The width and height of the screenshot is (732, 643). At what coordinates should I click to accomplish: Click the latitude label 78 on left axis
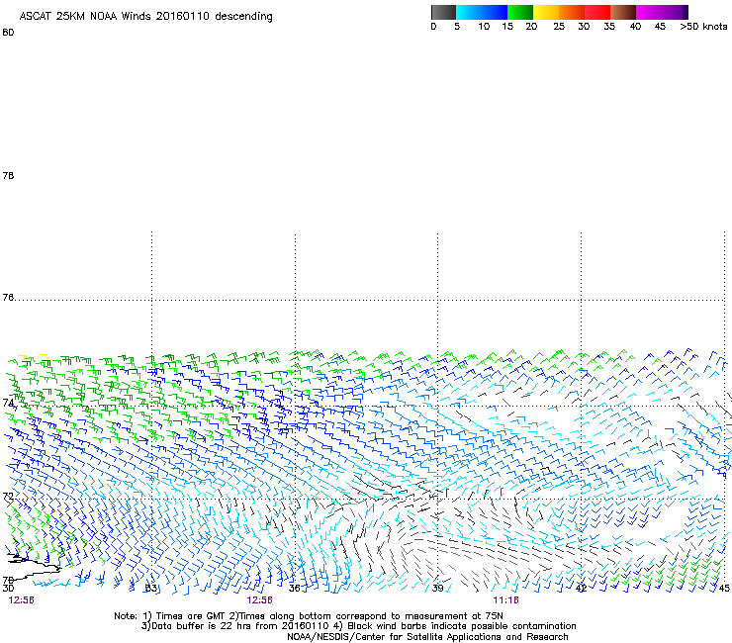coord(8,175)
